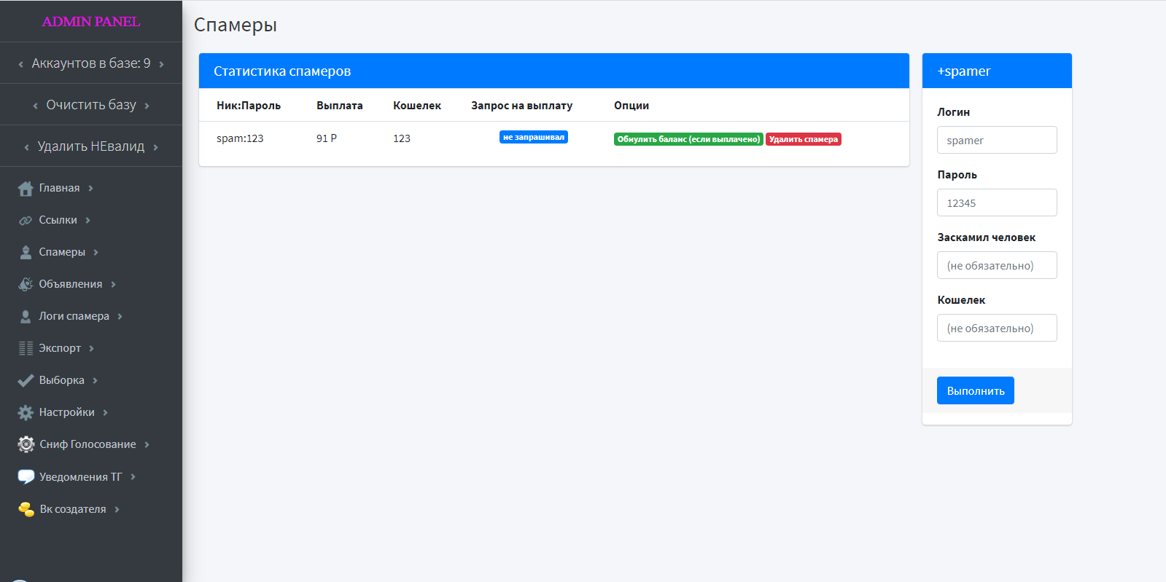This screenshot has width=1166, height=582.
Task: Click the home icon next to Главная
Action: point(26,189)
